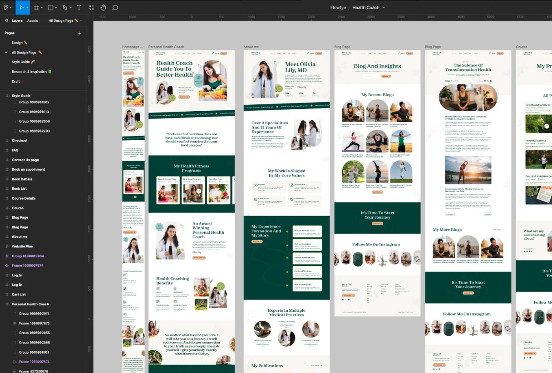Click the Flowfye project name in title
The height and width of the screenshot is (373, 552).
[x=338, y=8]
